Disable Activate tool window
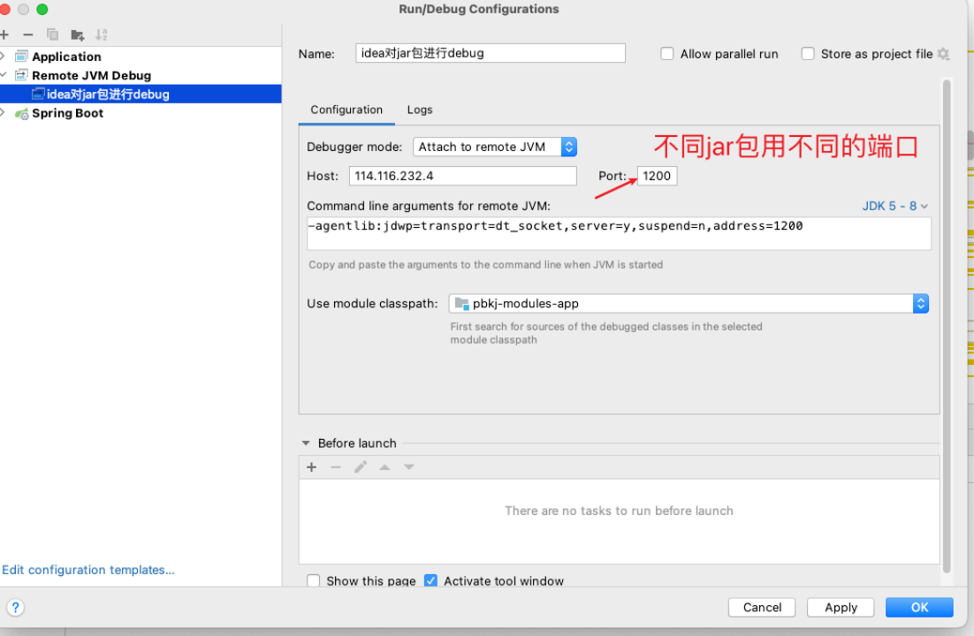Screen dimensions: 974x636 pyautogui.click(x=430, y=580)
